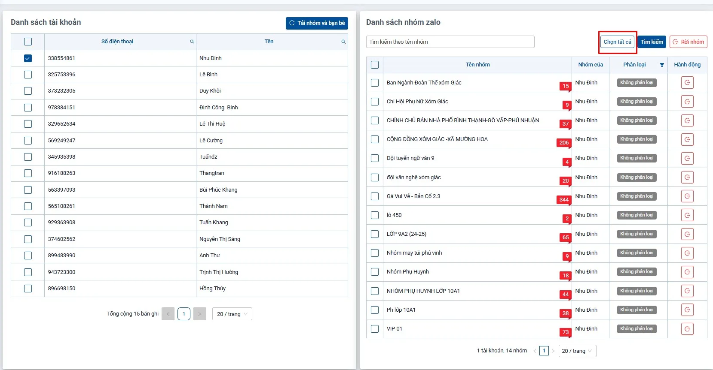Click next page arrow in account list
Screen dimensions: 713x370
[199, 314]
